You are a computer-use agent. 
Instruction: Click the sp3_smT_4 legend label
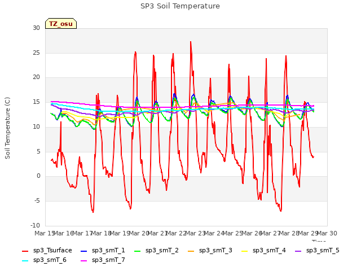(x=269, y=250)
